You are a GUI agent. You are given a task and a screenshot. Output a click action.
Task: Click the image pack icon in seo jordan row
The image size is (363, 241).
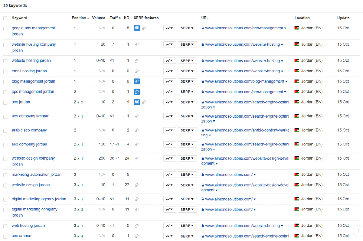[137, 102]
